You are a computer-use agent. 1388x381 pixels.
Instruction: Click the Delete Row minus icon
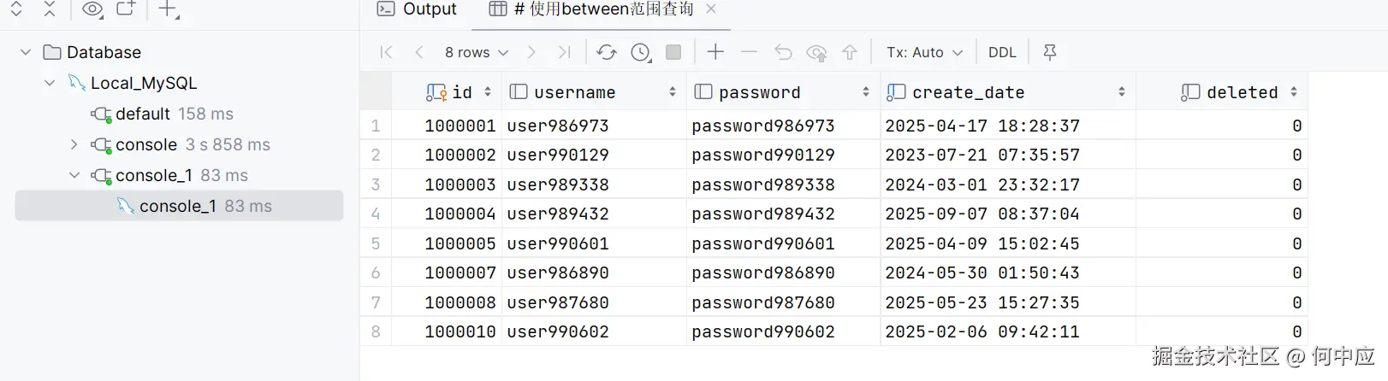click(x=749, y=52)
